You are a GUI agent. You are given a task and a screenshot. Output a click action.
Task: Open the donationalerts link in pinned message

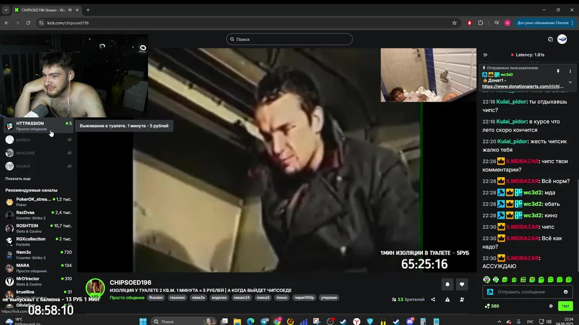point(523,86)
